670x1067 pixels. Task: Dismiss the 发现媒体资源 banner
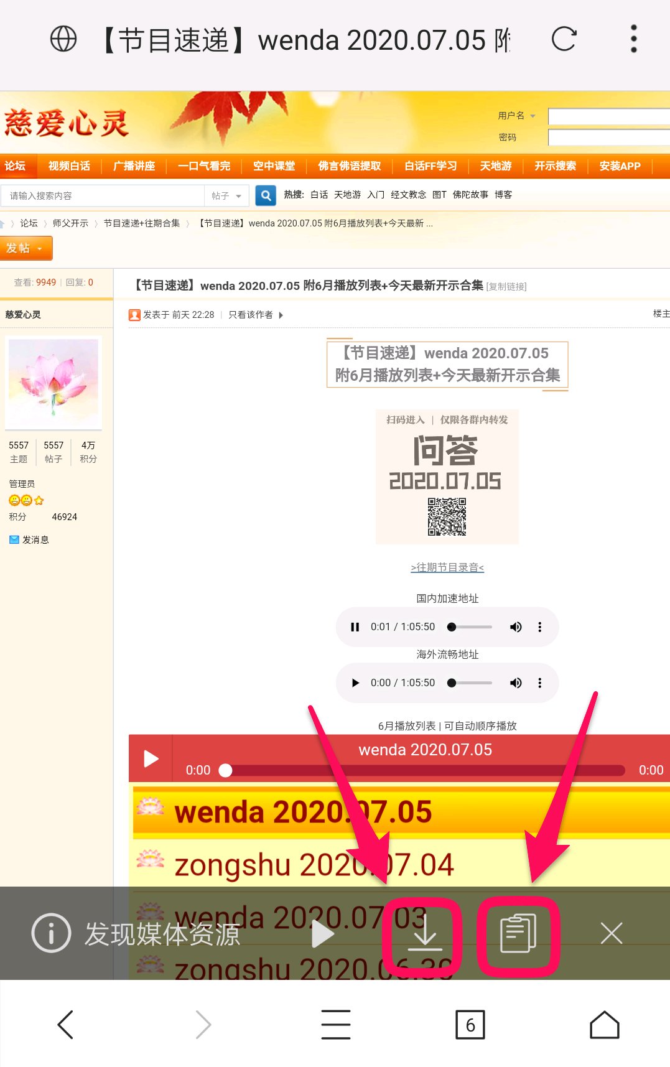pos(612,933)
